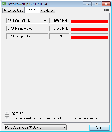This screenshot has width=112, height=132.
Task: Maximize the GPU-Z window
Action: click(96, 4)
